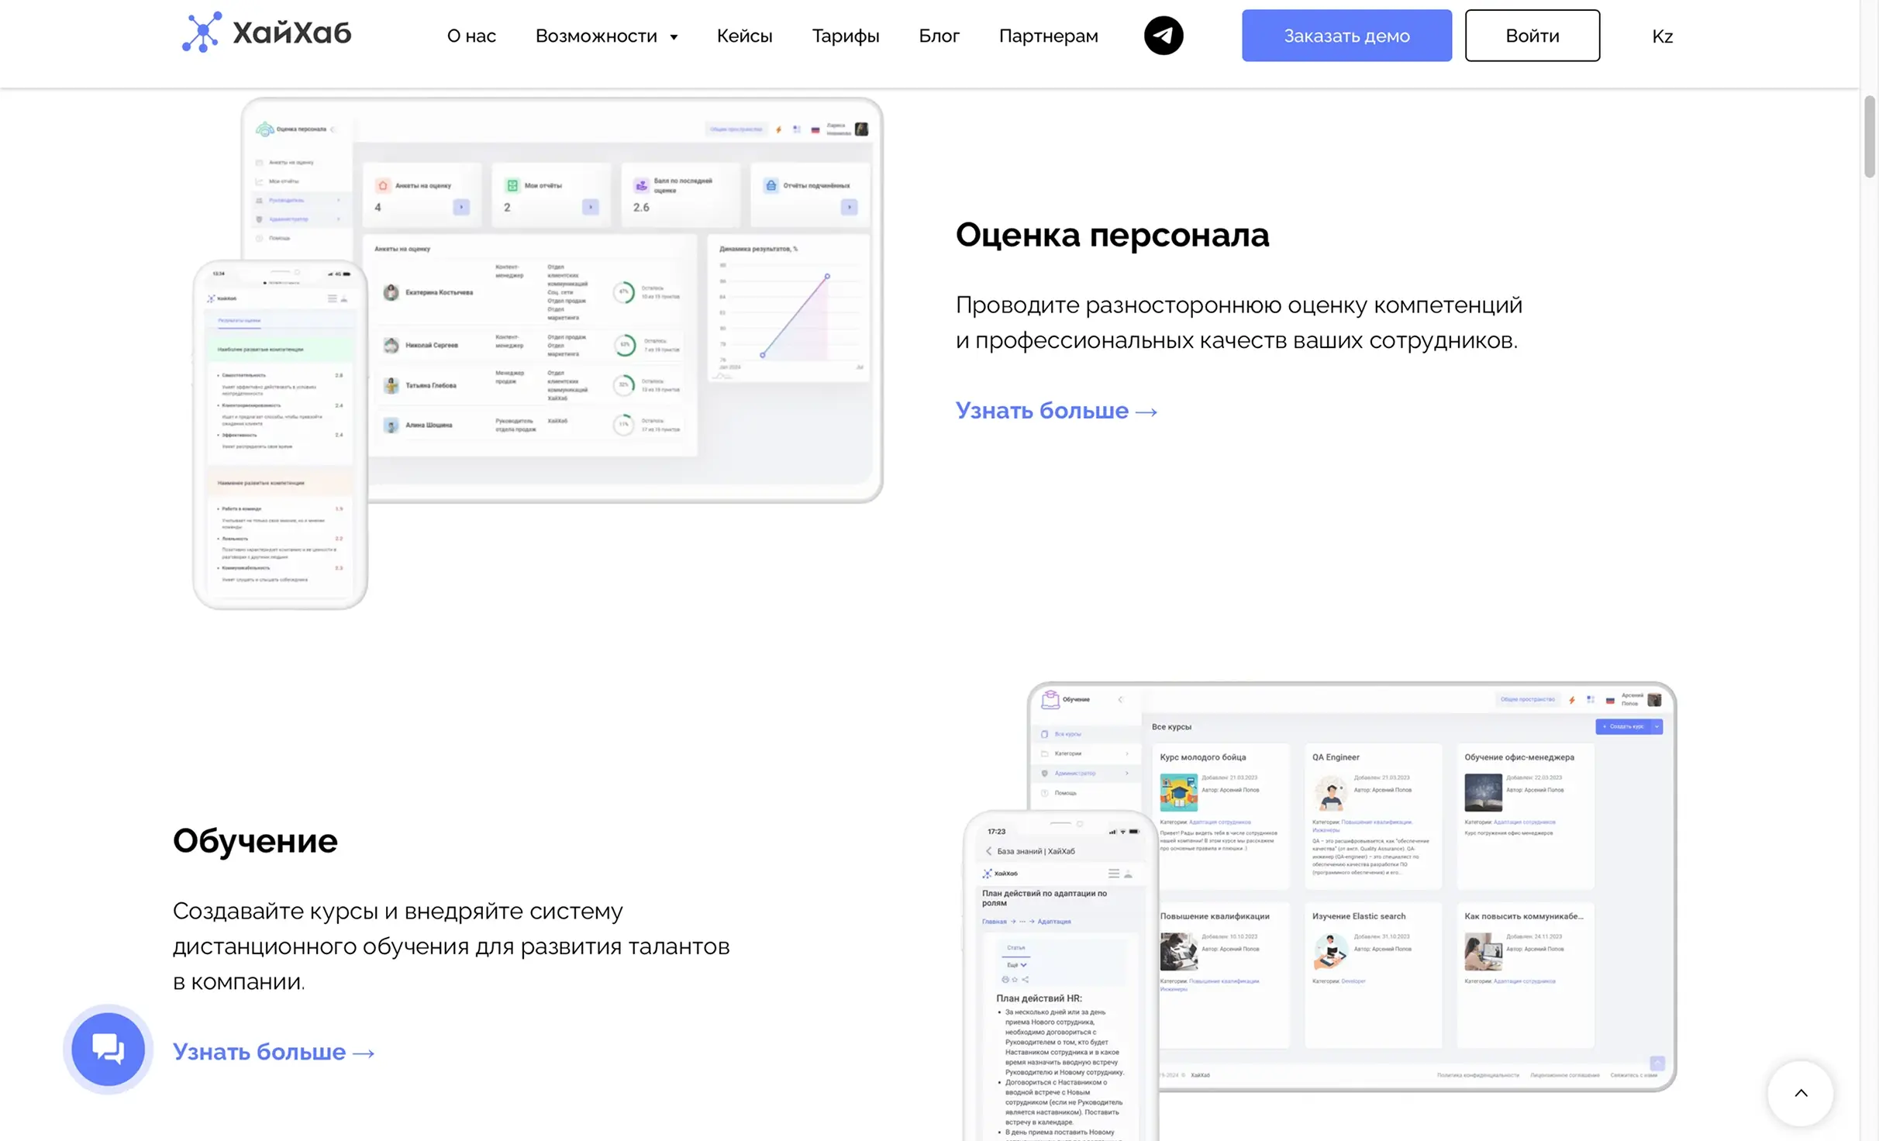
Task: Open the Telegram icon in the site header
Action: pos(1163,35)
